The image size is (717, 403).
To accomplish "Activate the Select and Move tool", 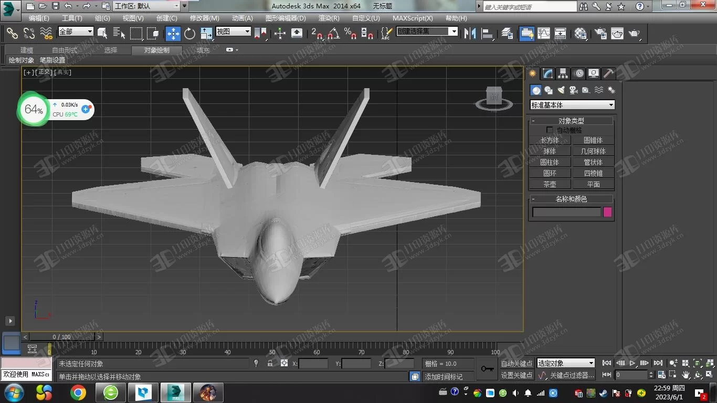I will [173, 33].
